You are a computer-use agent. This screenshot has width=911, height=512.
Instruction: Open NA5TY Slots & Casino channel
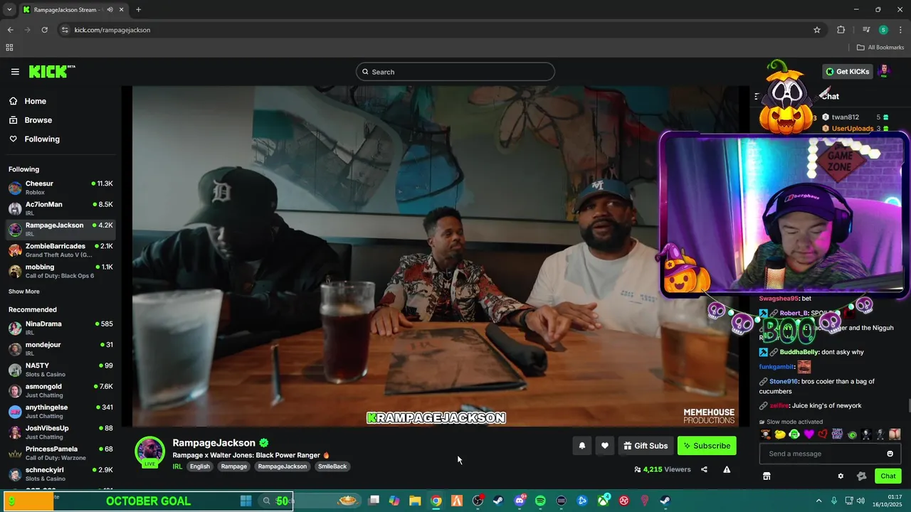tap(60, 370)
